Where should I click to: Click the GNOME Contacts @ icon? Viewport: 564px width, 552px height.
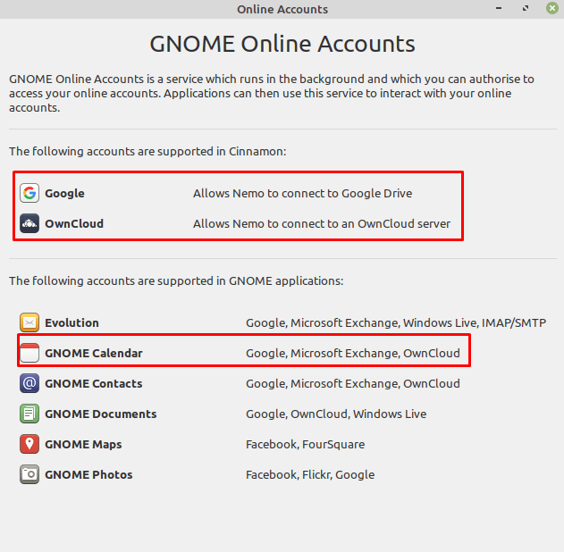(29, 383)
